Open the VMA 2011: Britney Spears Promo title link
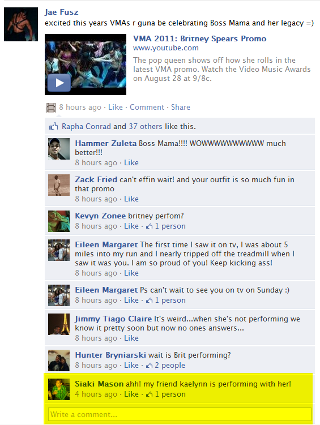Image resolution: width=320 pixels, height=425 pixels. (x=199, y=38)
